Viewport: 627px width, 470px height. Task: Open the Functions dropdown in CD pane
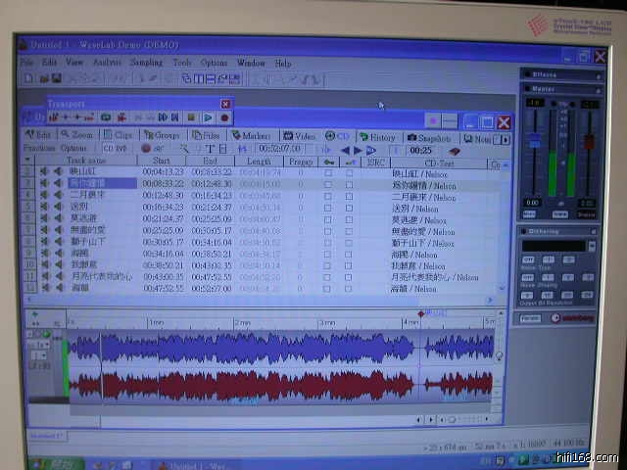click(x=39, y=149)
